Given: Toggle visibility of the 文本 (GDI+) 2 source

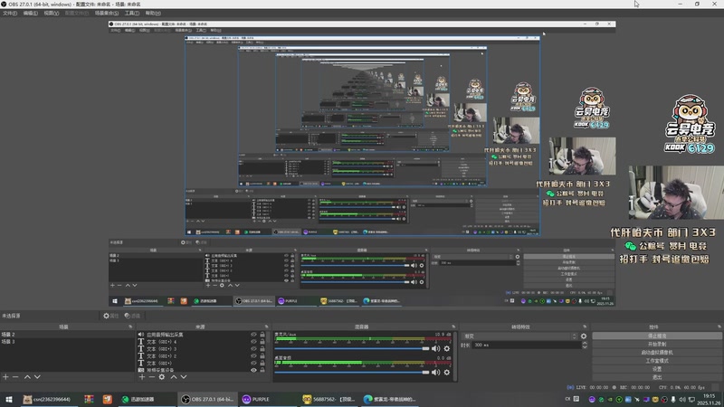Looking at the screenshot, I should [x=253, y=355].
